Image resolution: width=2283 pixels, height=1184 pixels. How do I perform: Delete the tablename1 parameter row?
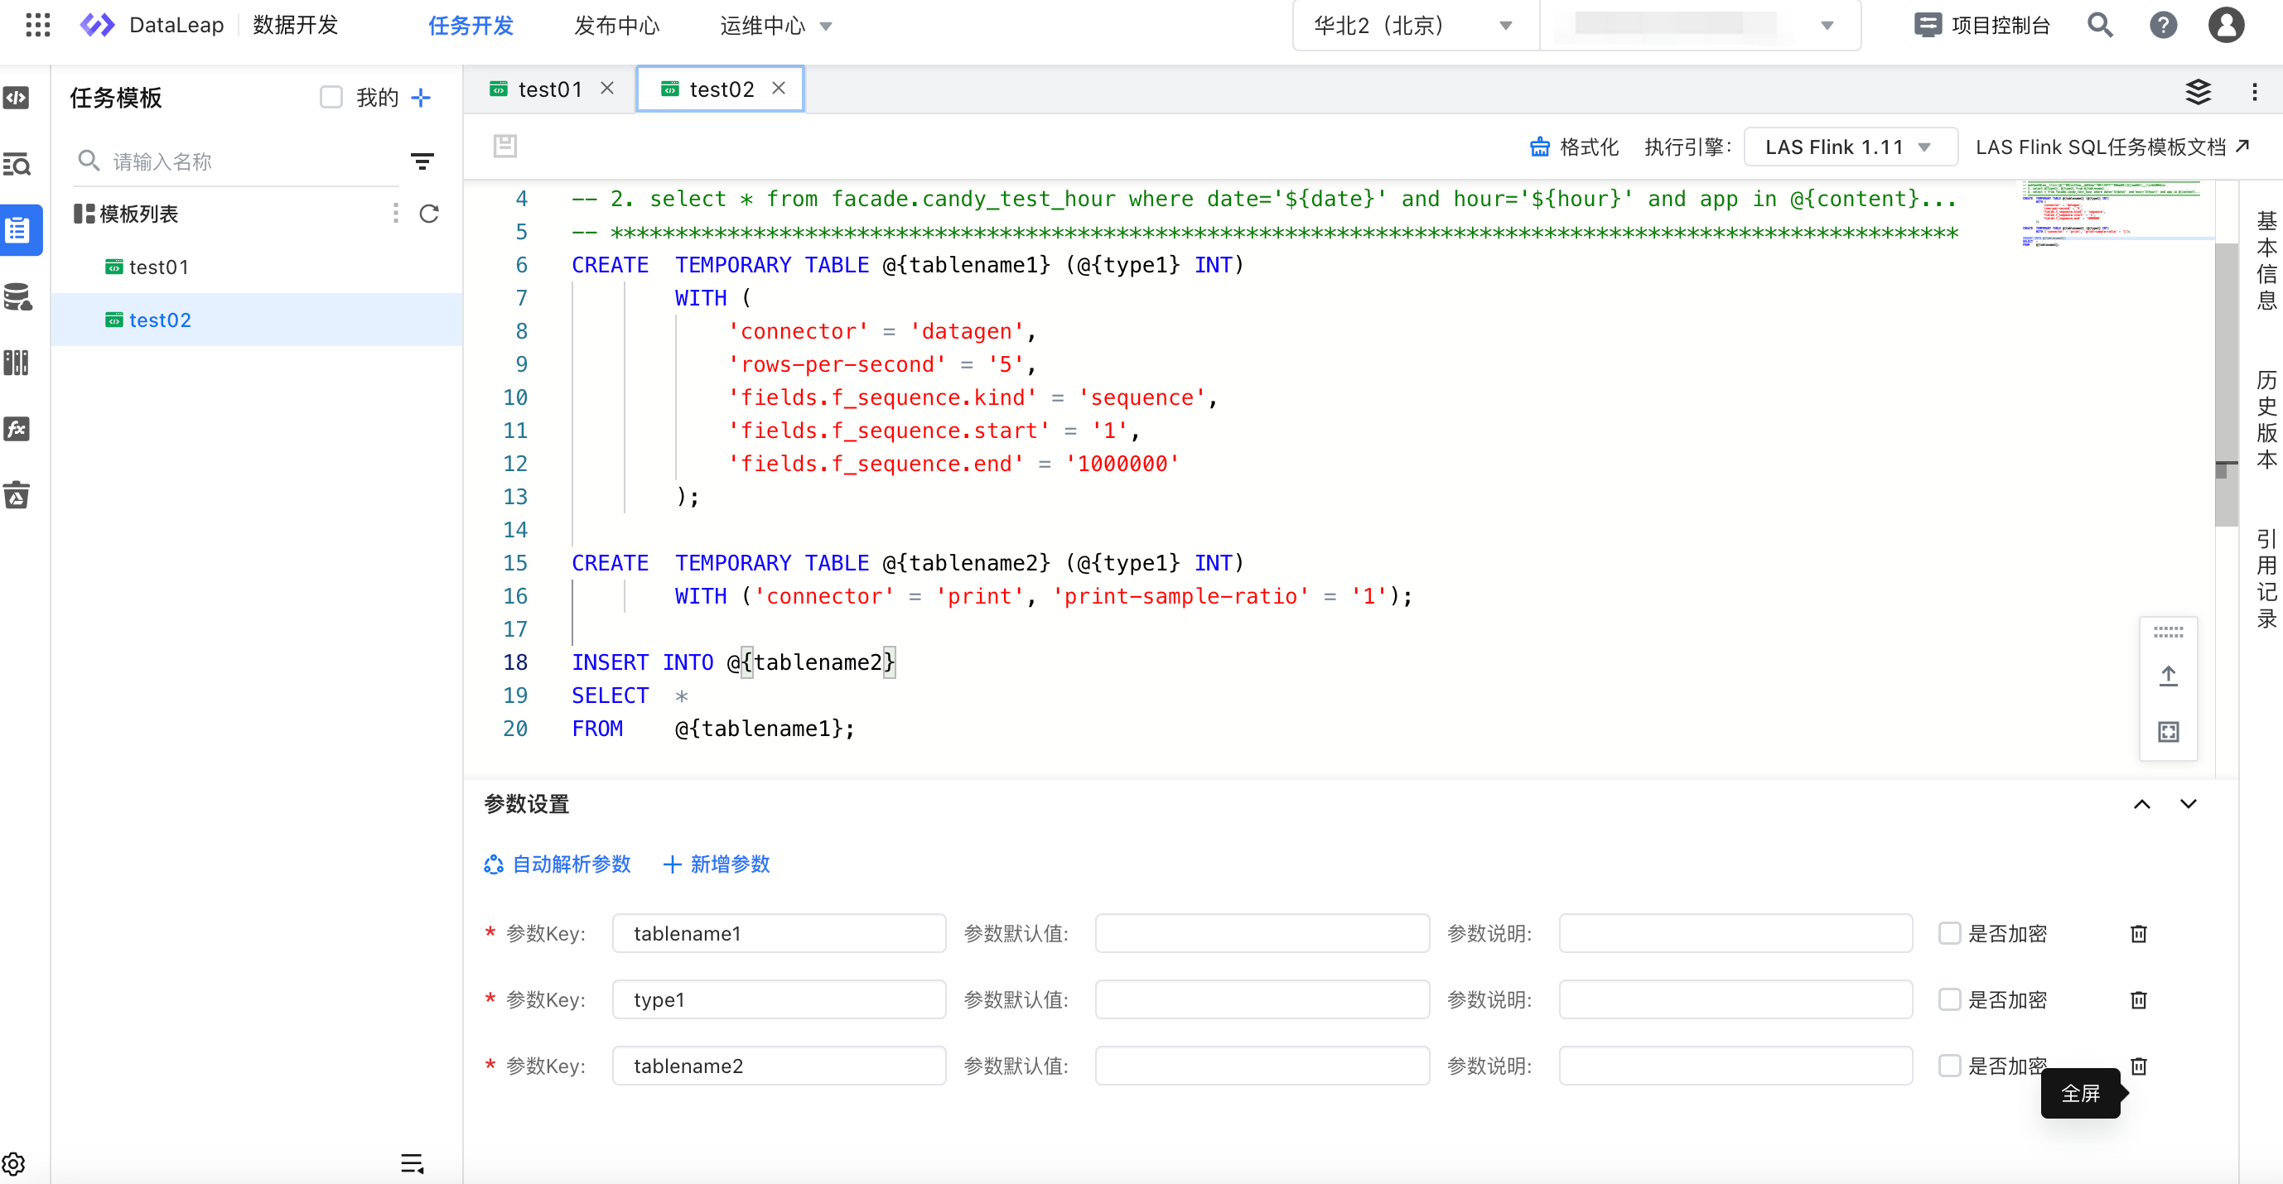pos(2138,933)
